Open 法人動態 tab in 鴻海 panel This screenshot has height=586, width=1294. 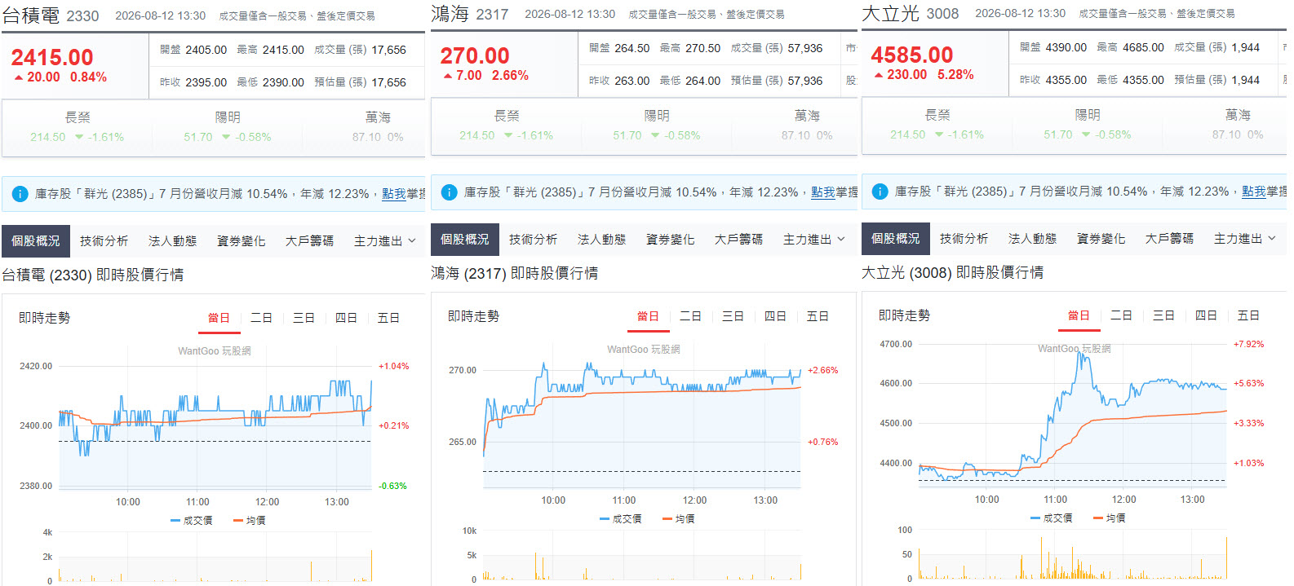pos(601,240)
